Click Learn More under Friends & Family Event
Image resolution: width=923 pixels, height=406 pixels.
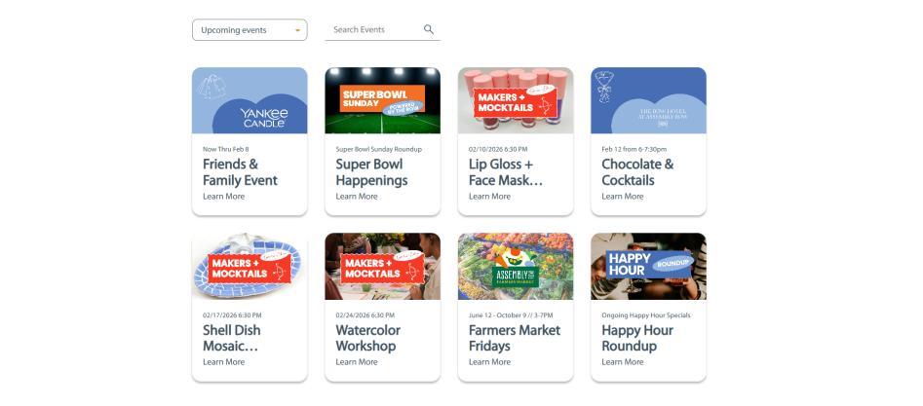tap(223, 197)
